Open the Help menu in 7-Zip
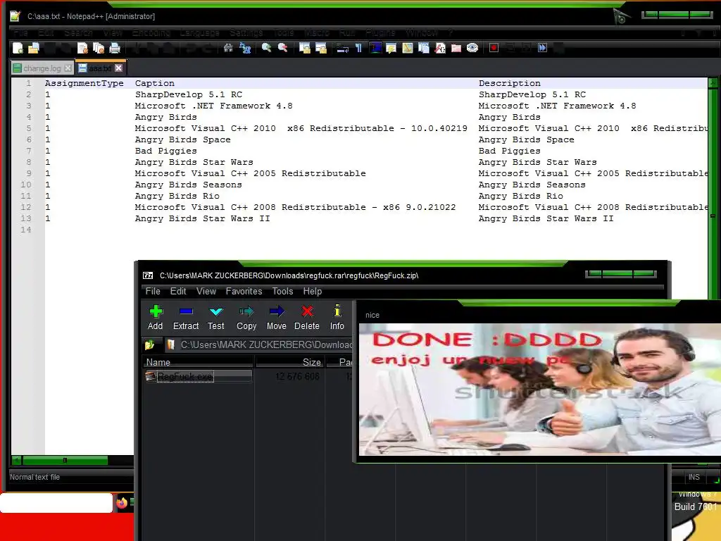Screen dimensions: 721x541 point(312,291)
